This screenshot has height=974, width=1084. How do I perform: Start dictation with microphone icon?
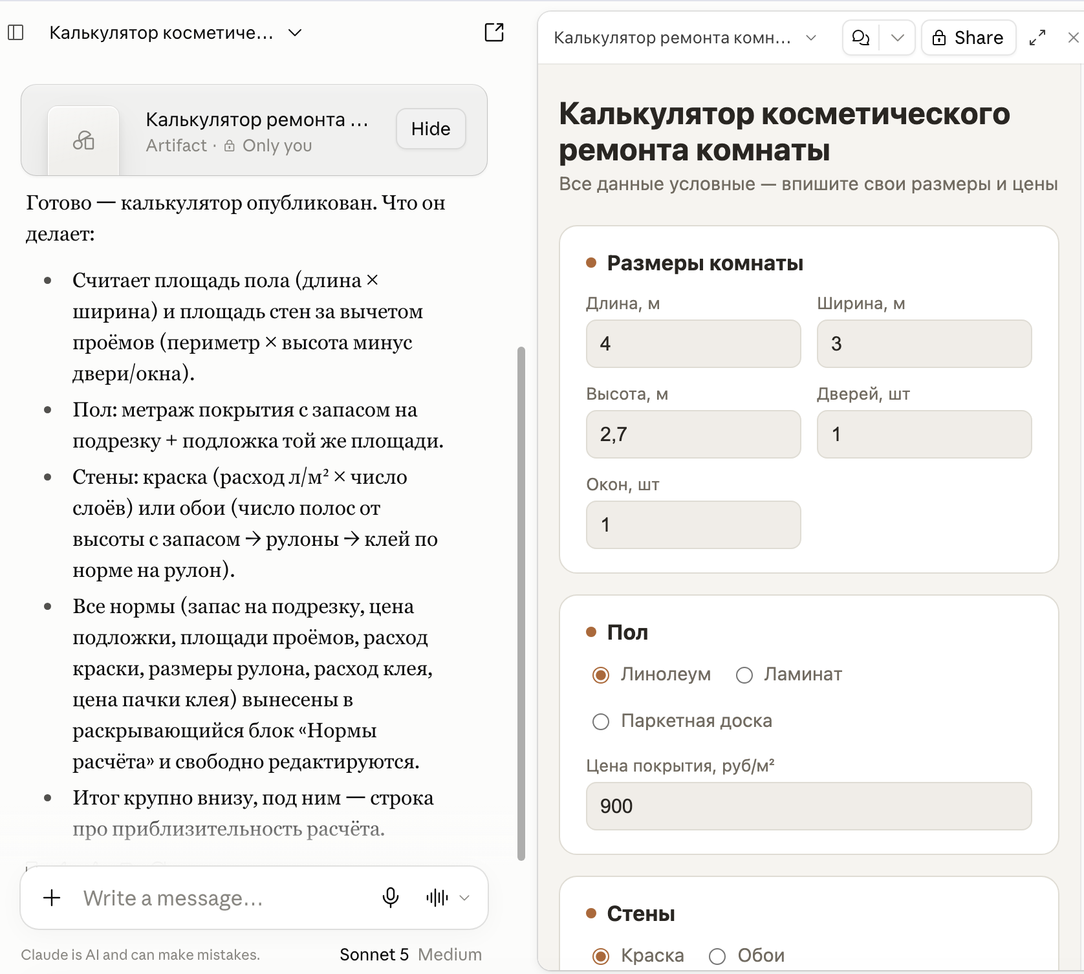(391, 897)
